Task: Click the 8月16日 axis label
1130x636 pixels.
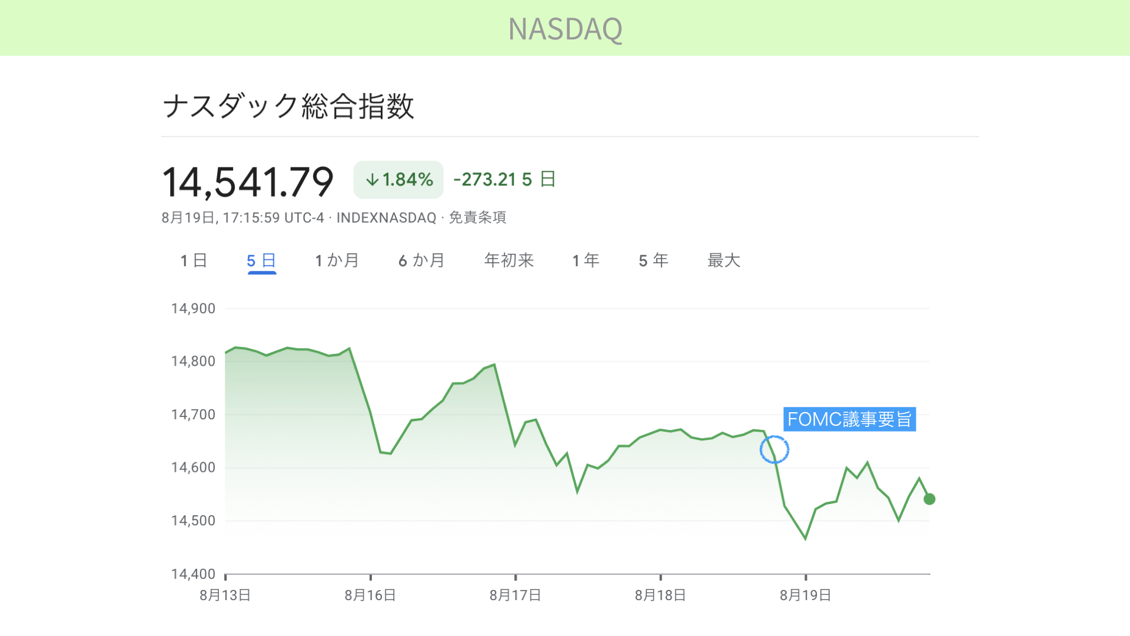Action: pos(370,595)
